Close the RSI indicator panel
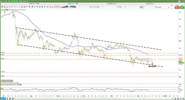Image resolution: width=185 pixels, height=100 pixels. click(x=21, y=85)
